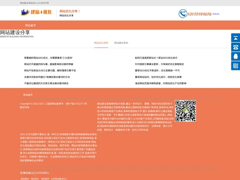Click the 网站制作 friendly link in footer
Image resolution: width=240 pixels, height=180 pixels.
(x=45, y=179)
